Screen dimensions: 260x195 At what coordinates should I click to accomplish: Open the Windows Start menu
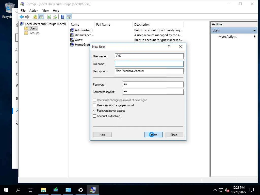point(6,190)
